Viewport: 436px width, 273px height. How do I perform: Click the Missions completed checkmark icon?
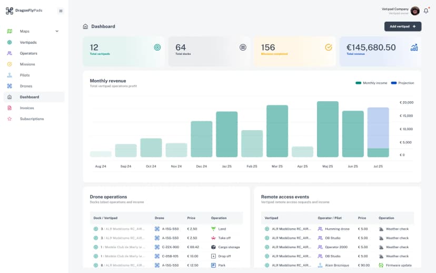329,47
